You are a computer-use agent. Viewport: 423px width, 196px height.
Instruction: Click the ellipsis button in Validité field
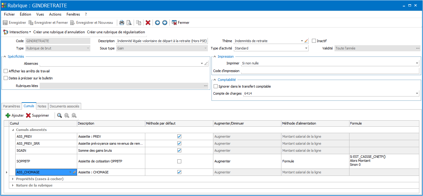(418, 48)
